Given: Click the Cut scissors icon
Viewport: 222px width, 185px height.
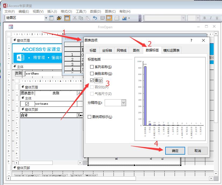Looking at the screenshot, I should click(x=75, y=18).
